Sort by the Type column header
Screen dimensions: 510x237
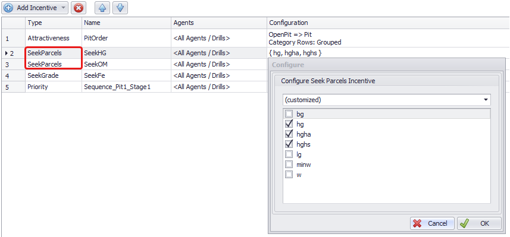click(x=54, y=23)
